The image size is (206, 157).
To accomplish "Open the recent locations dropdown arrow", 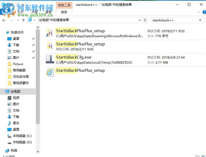I will pos(18,20).
